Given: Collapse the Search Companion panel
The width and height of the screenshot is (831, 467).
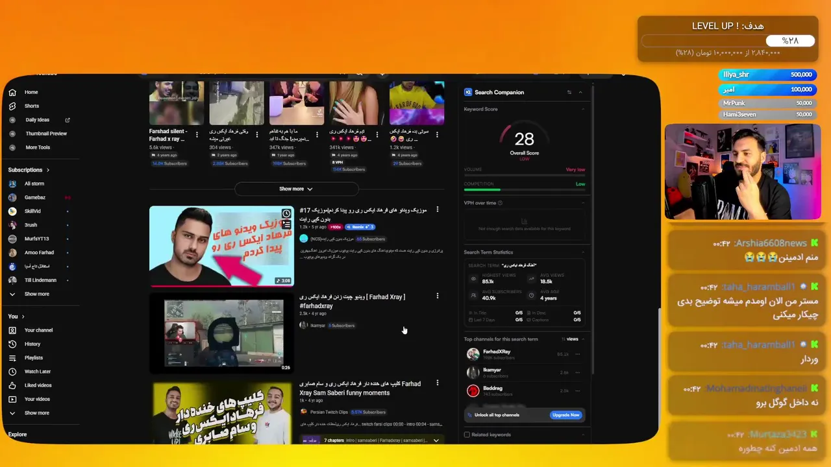Looking at the screenshot, I should point(580,92).
